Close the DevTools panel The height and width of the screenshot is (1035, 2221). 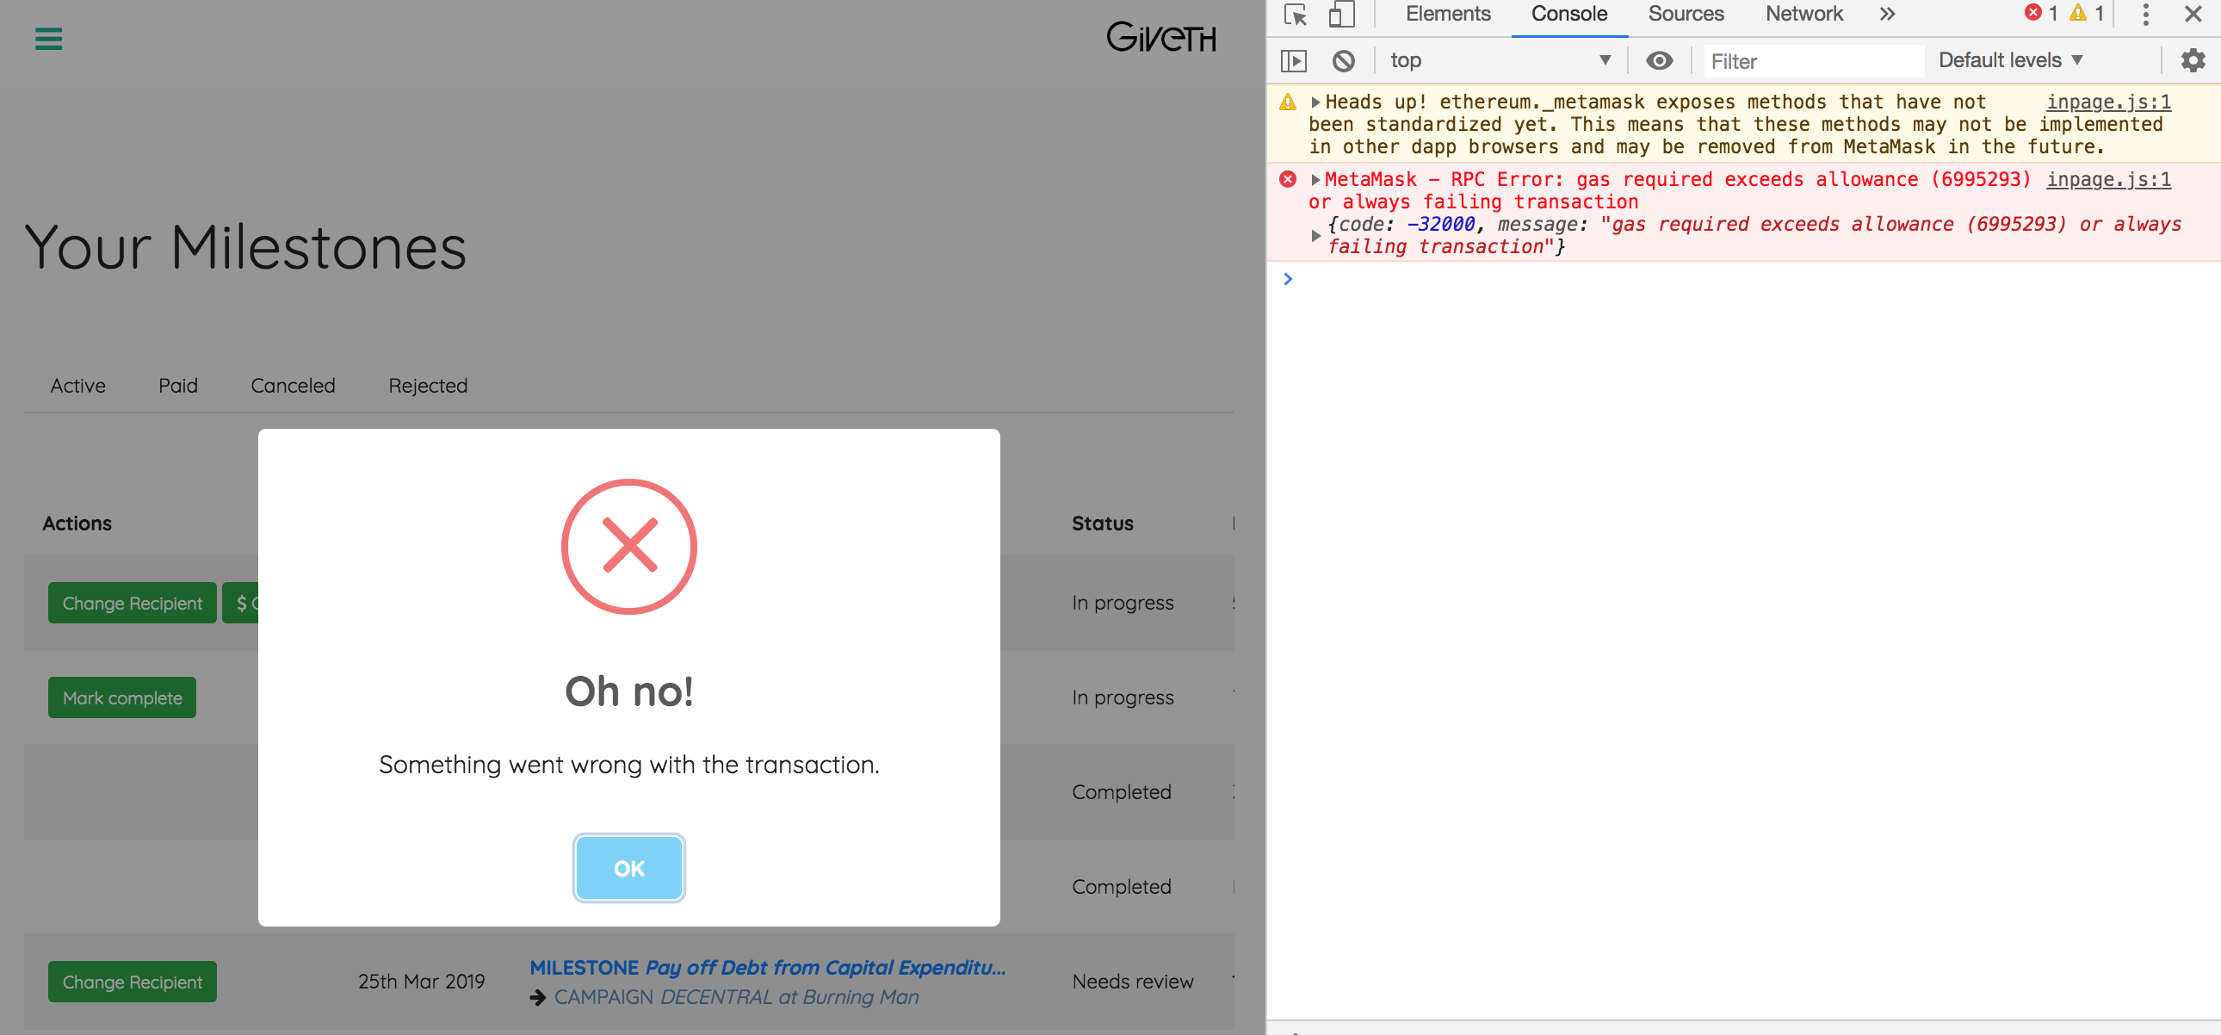(x=2193, y=14)
